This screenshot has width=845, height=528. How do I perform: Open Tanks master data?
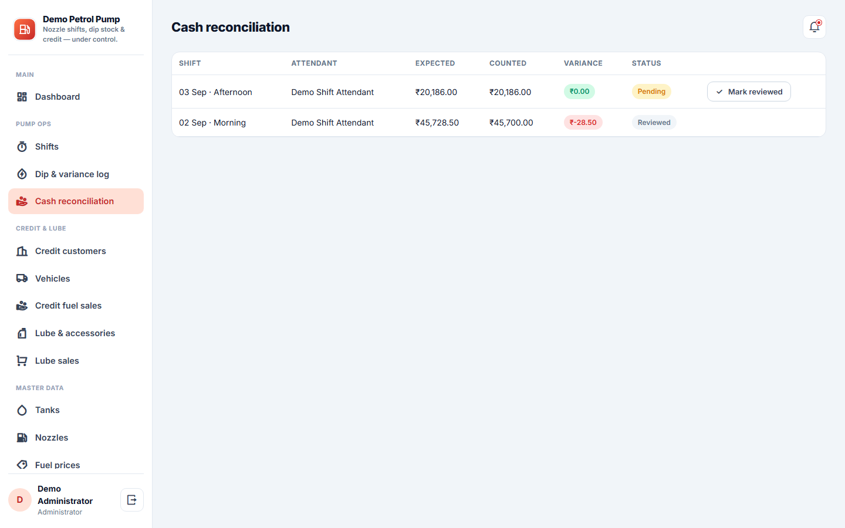76,410
